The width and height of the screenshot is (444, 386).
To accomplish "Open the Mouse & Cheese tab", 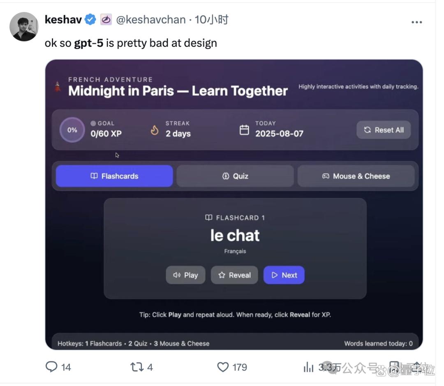I will 356,176.
